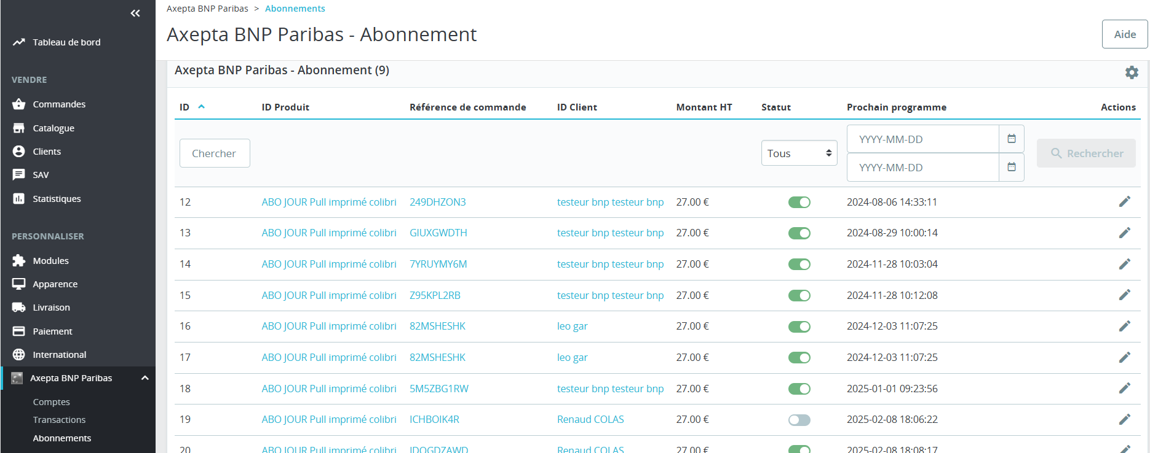Open the Transactions submenu item
Image resolution: width=1150 pixels, height=453 pixels.
click(59, 420)
